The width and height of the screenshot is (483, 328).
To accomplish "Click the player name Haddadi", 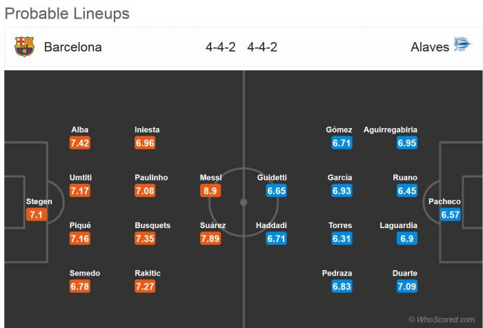I will coord(271,225).
